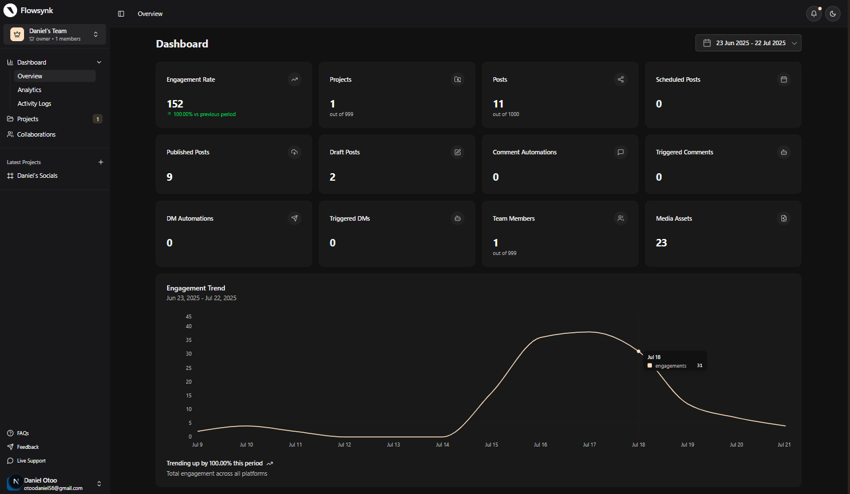The image size is (850, 494).
Task: Toggle the sidebar collapse icon
Action: [121, 14]
